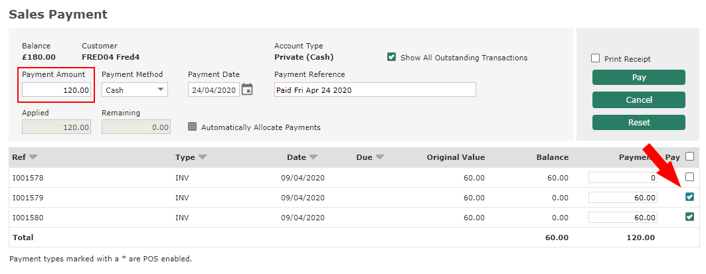
Task: Click the Payment Date text field
Action: 213,90
